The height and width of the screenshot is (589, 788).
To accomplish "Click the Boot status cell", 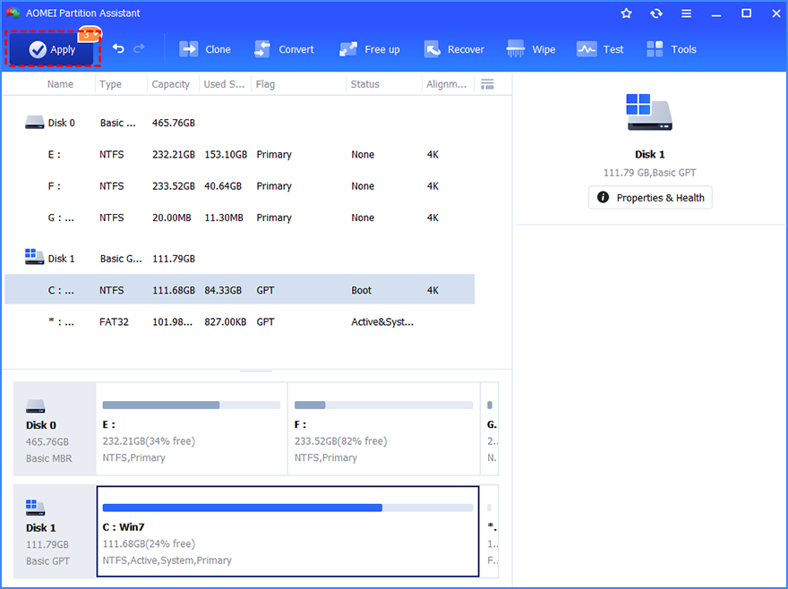I will (x=362, y=290).
